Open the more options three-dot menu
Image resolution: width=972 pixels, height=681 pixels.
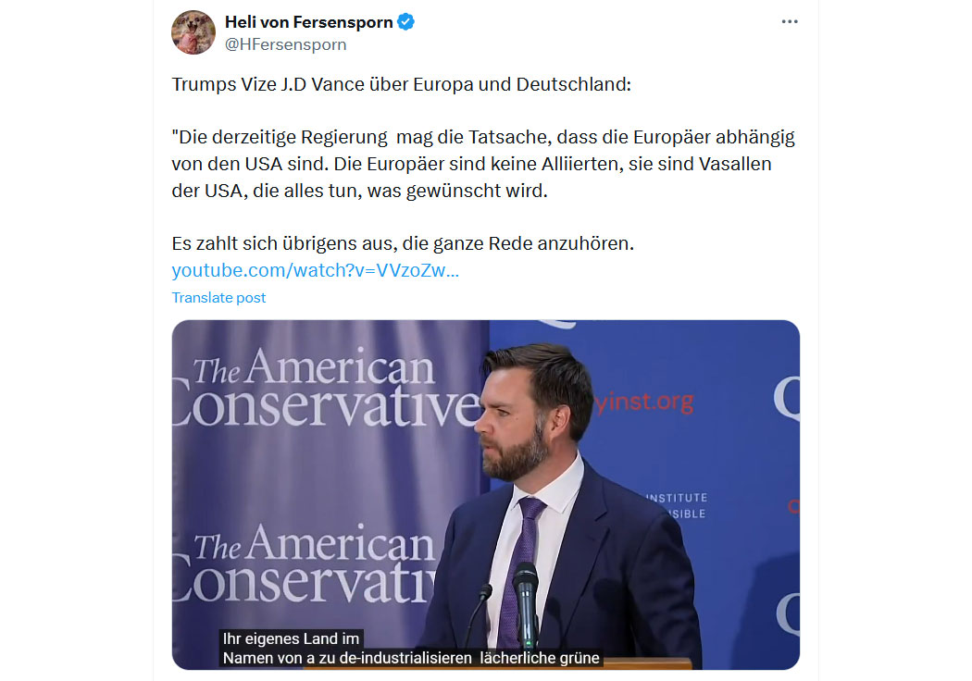[789, 21]
